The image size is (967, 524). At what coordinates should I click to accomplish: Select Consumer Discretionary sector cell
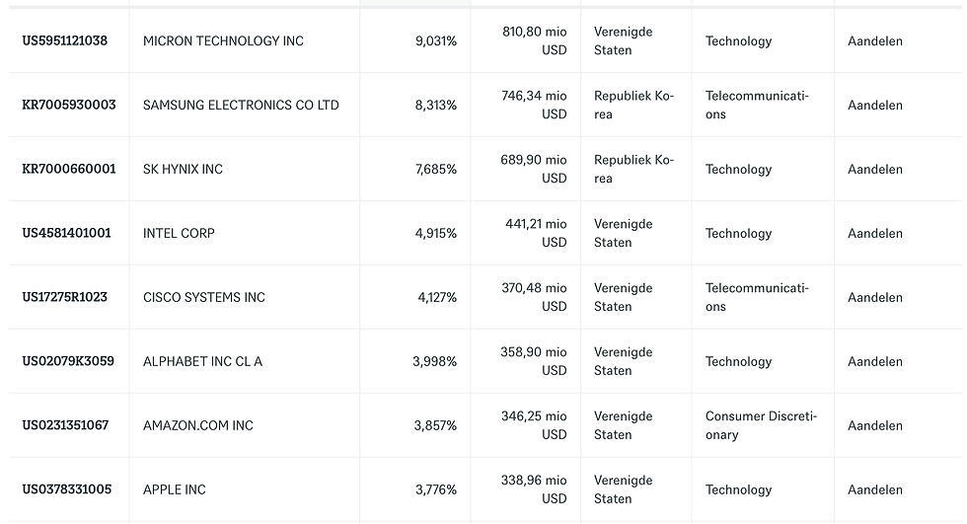(761, 425)
